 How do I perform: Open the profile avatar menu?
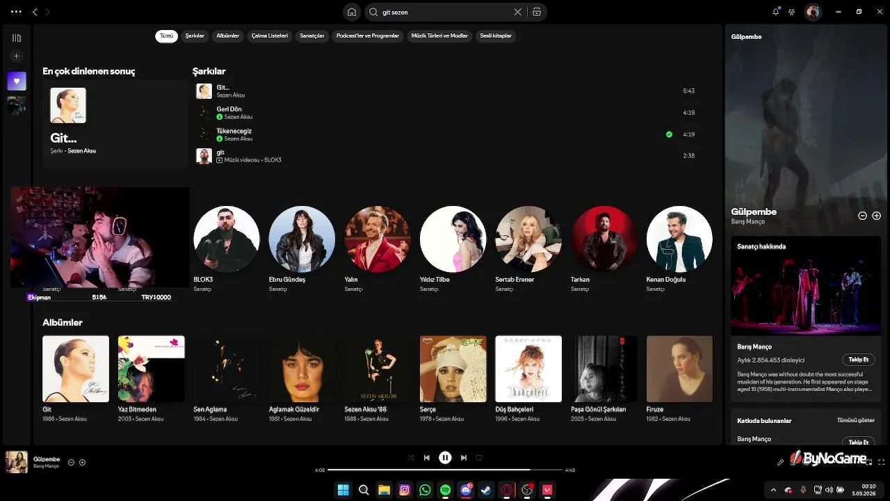(x=812, y=12)
